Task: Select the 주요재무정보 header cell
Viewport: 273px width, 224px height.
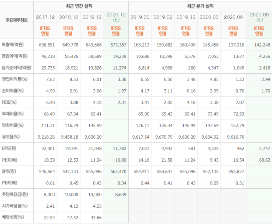Action: [17, 20]
